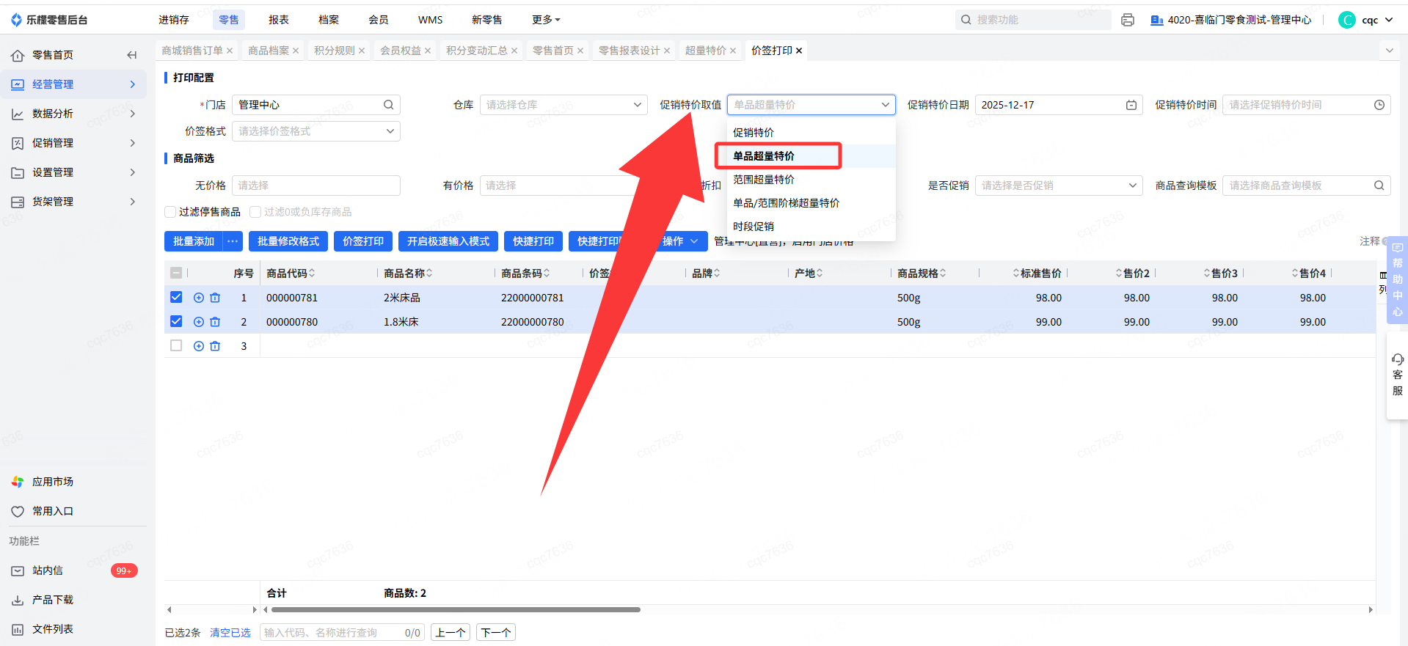This screenshot has height=646, width=1408.
Task: Click search icon in 商品查询模板 field
Action: click(x=1379, y=186)
